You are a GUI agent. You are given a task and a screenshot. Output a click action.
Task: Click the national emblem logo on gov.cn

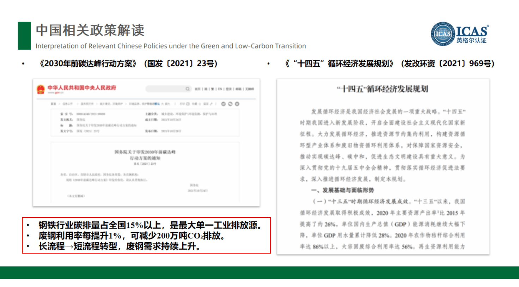(x=41, y=89)
